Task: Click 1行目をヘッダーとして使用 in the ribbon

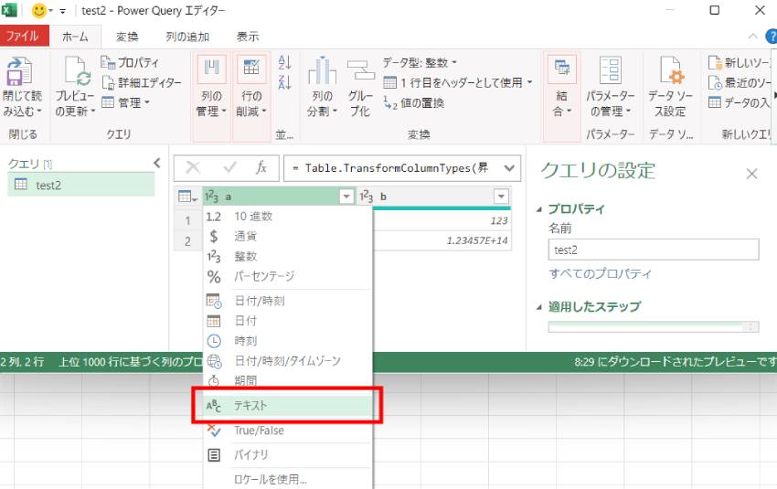Action: pos(454,82)
